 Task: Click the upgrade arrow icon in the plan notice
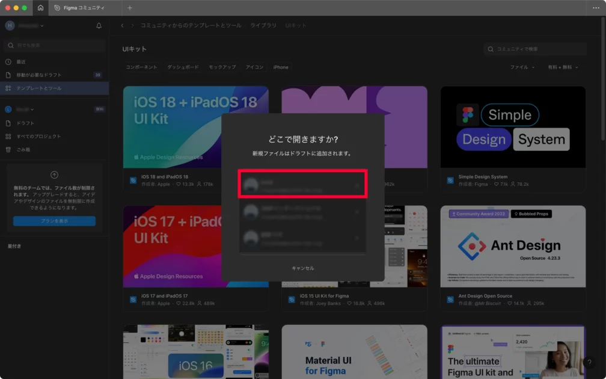54,175
